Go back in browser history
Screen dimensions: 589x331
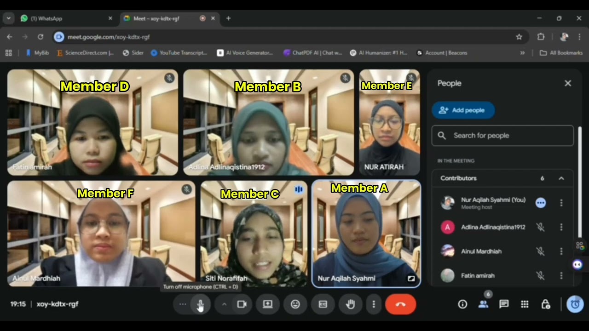[10, 37]
